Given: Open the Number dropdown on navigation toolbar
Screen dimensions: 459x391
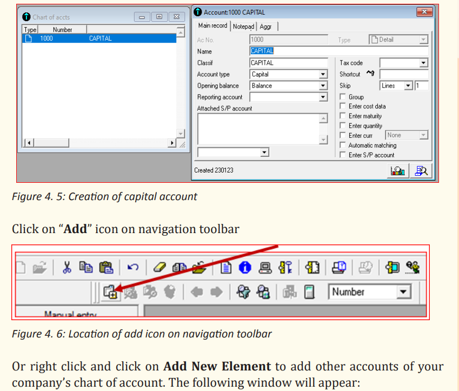Looking at the screenshot, I should 403,291.
